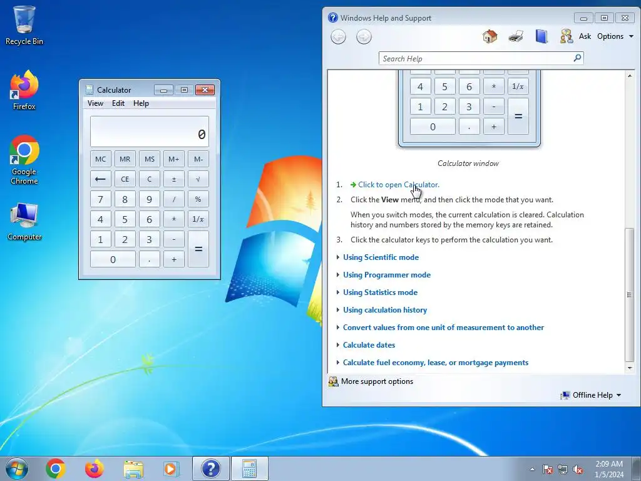Click the Help scrollbar down arrow
The width and height of the screenshot is (641, 481).
(x=630, y=368)
